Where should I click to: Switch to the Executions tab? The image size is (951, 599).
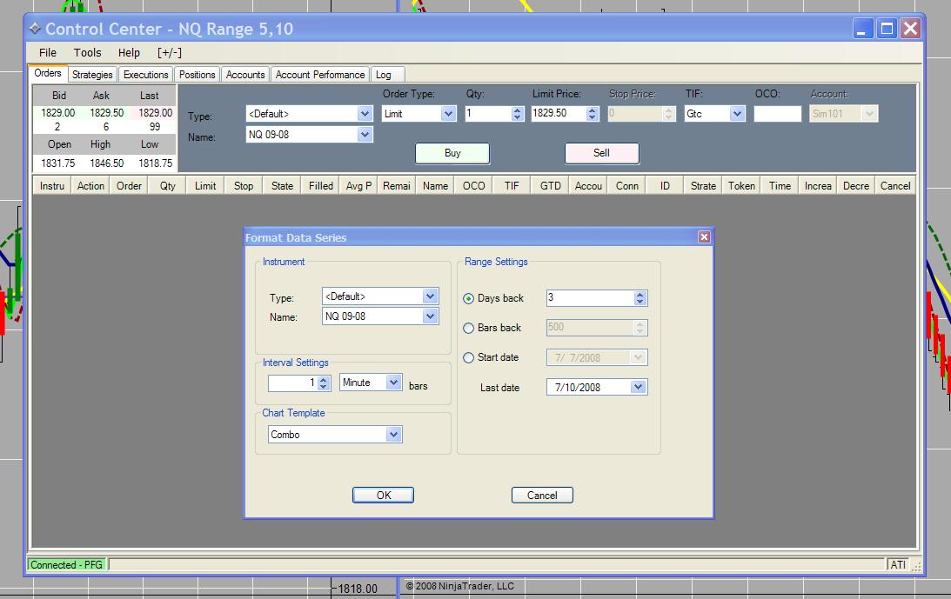point(145,75)
